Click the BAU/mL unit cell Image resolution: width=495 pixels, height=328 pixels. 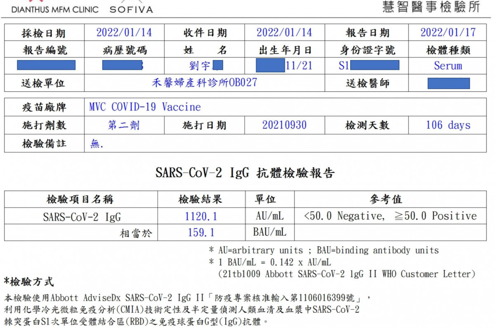[269, 232]
